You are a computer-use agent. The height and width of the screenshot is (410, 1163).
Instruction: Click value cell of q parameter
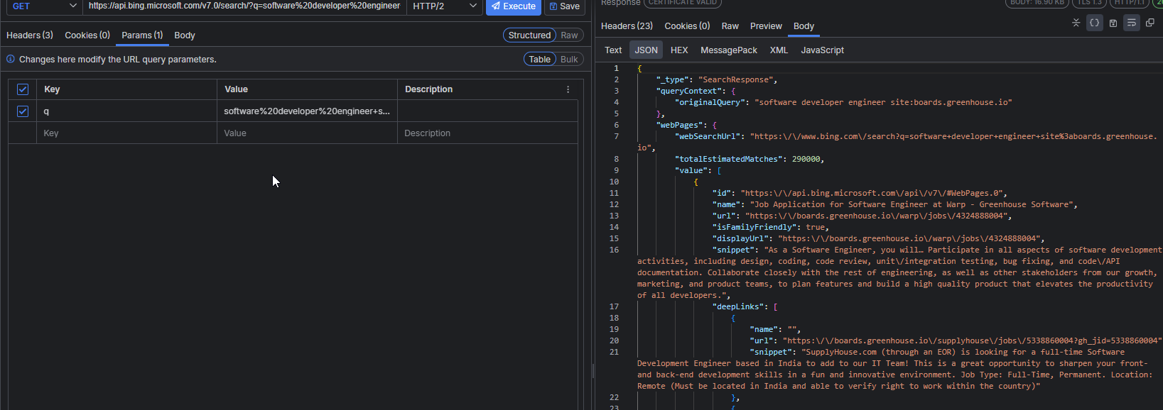(x=307, y=111)
